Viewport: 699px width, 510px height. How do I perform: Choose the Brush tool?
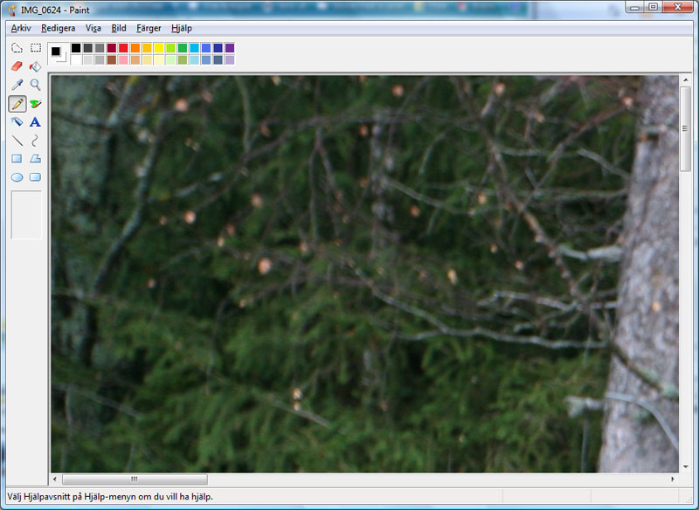36,104
